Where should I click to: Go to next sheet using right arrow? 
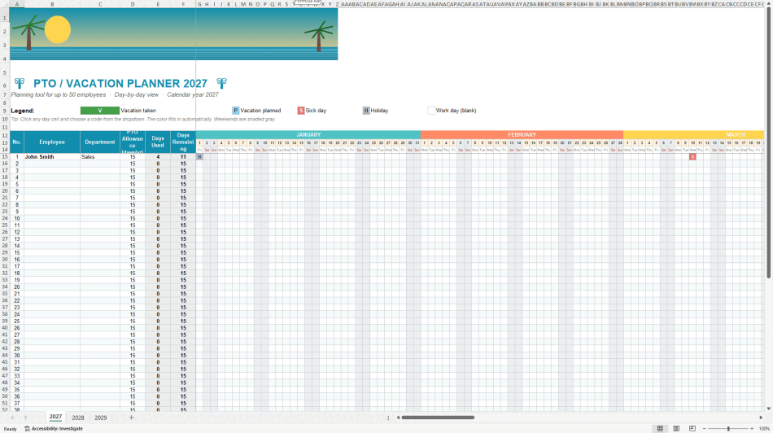click(x=25, y=418)
